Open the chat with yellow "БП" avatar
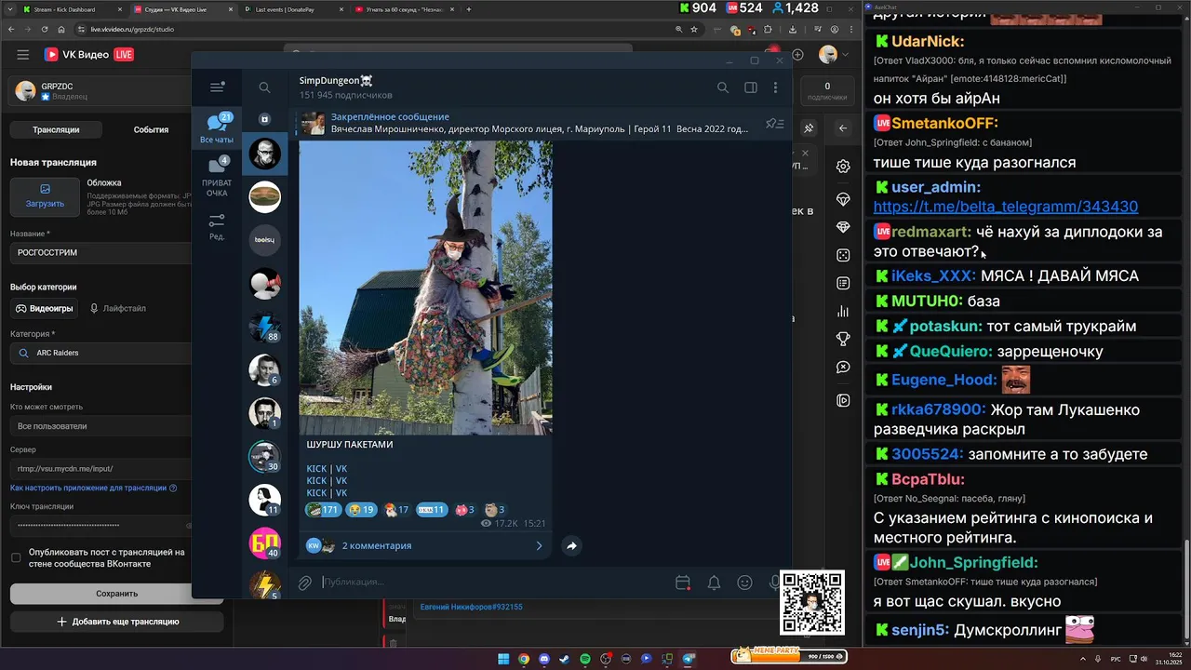The width and height of the screenshot is (1191, 670). point(264,543)
